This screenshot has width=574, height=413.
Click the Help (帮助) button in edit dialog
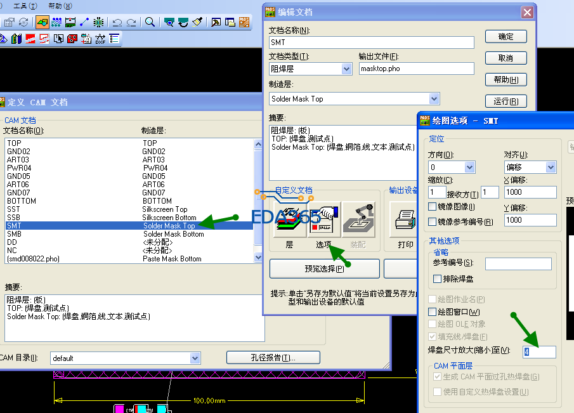506,79
